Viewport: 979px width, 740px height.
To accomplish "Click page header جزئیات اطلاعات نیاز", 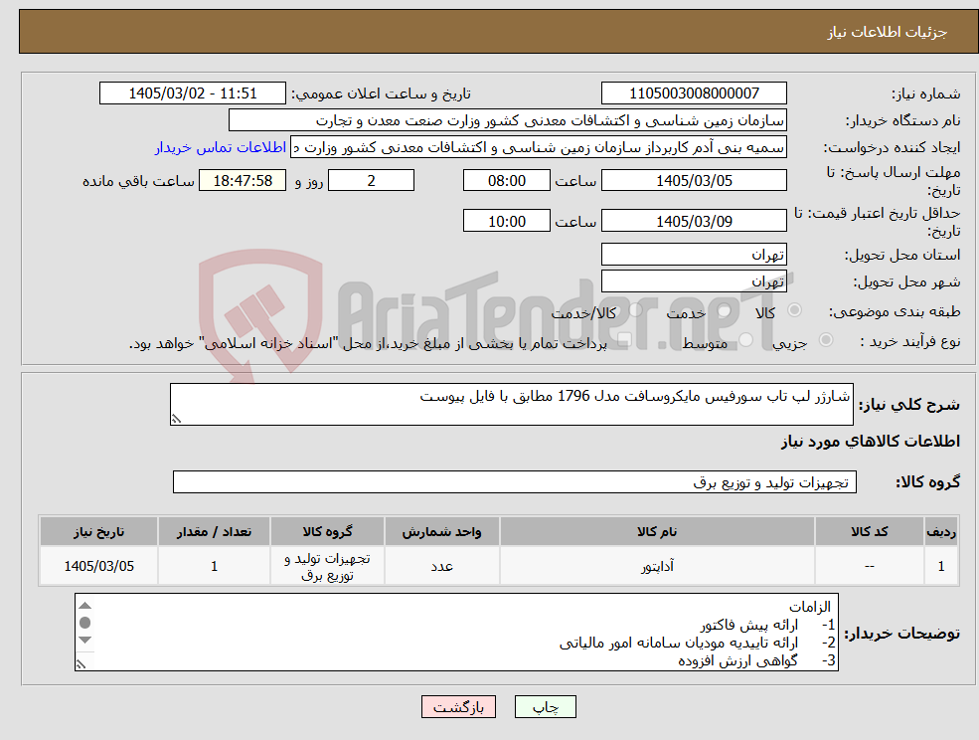I will click(888, 32).
